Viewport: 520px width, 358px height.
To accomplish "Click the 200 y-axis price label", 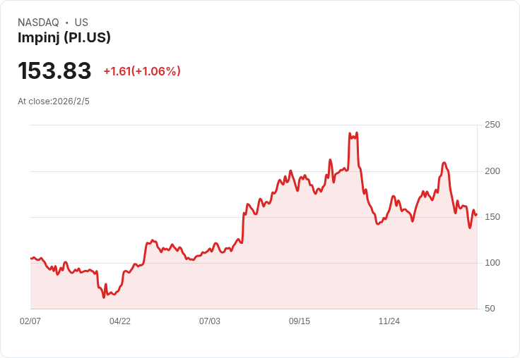I will (492, 171).
